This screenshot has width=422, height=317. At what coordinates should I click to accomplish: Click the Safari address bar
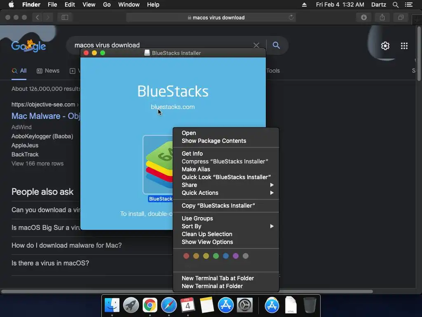211,17
